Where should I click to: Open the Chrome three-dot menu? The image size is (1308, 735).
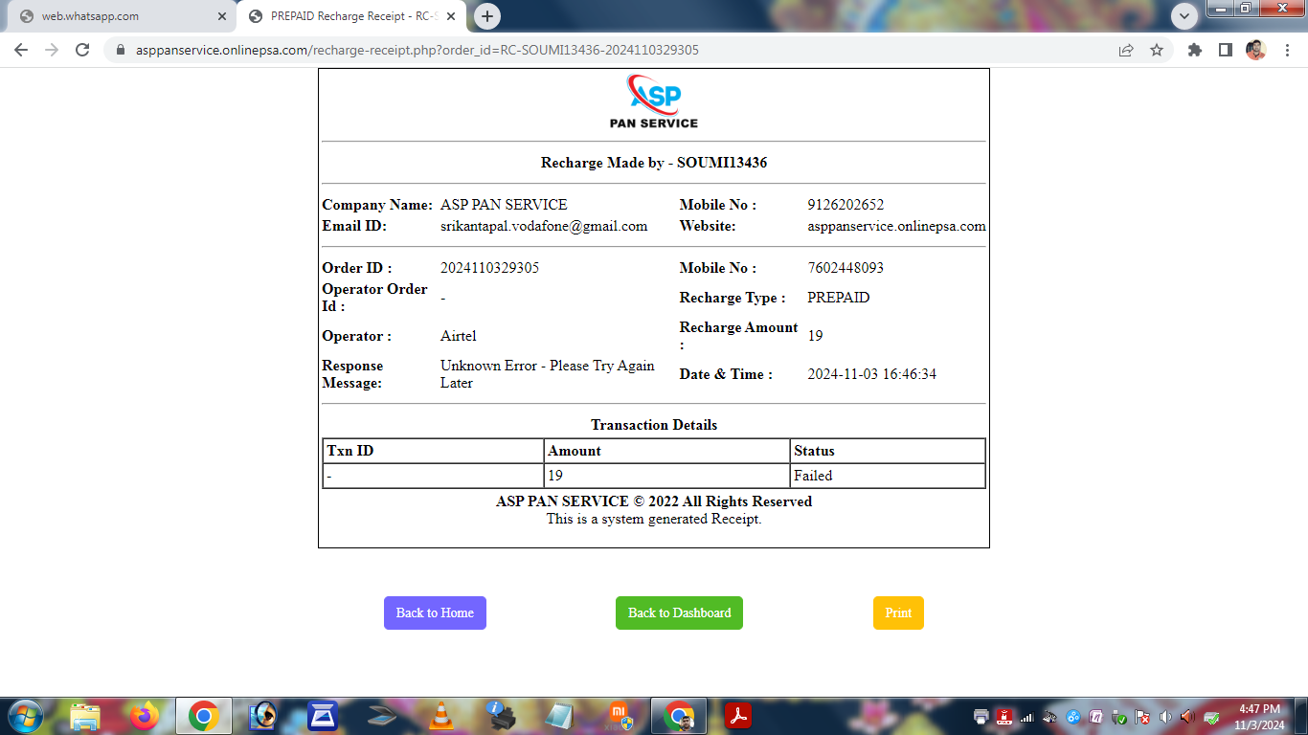coord(1287,50)
